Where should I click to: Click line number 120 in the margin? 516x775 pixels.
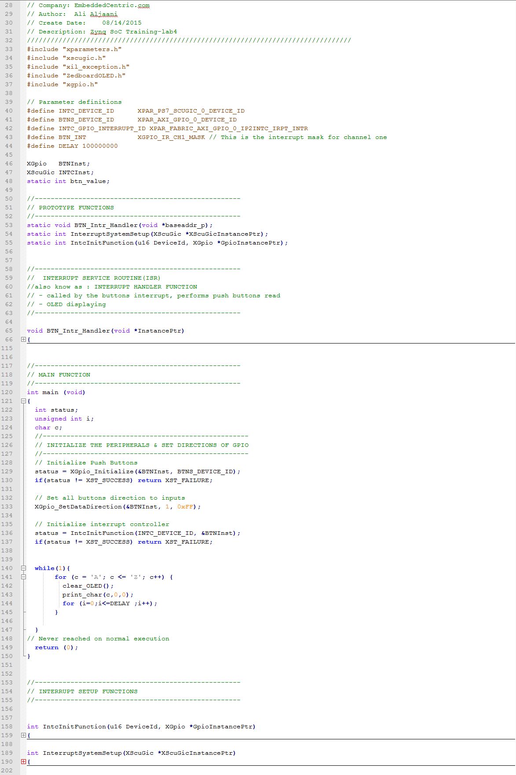coord(7,392)
